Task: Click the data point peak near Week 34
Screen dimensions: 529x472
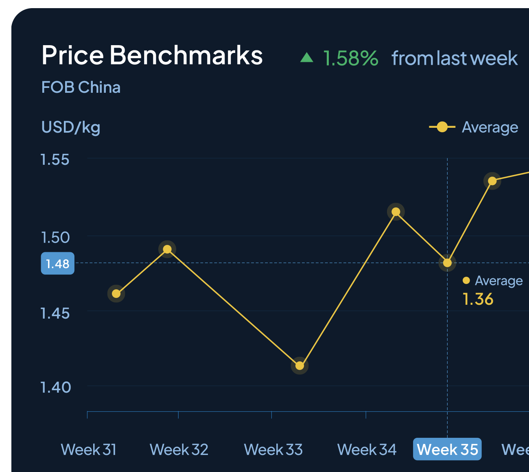Action: tap(396, 212)
